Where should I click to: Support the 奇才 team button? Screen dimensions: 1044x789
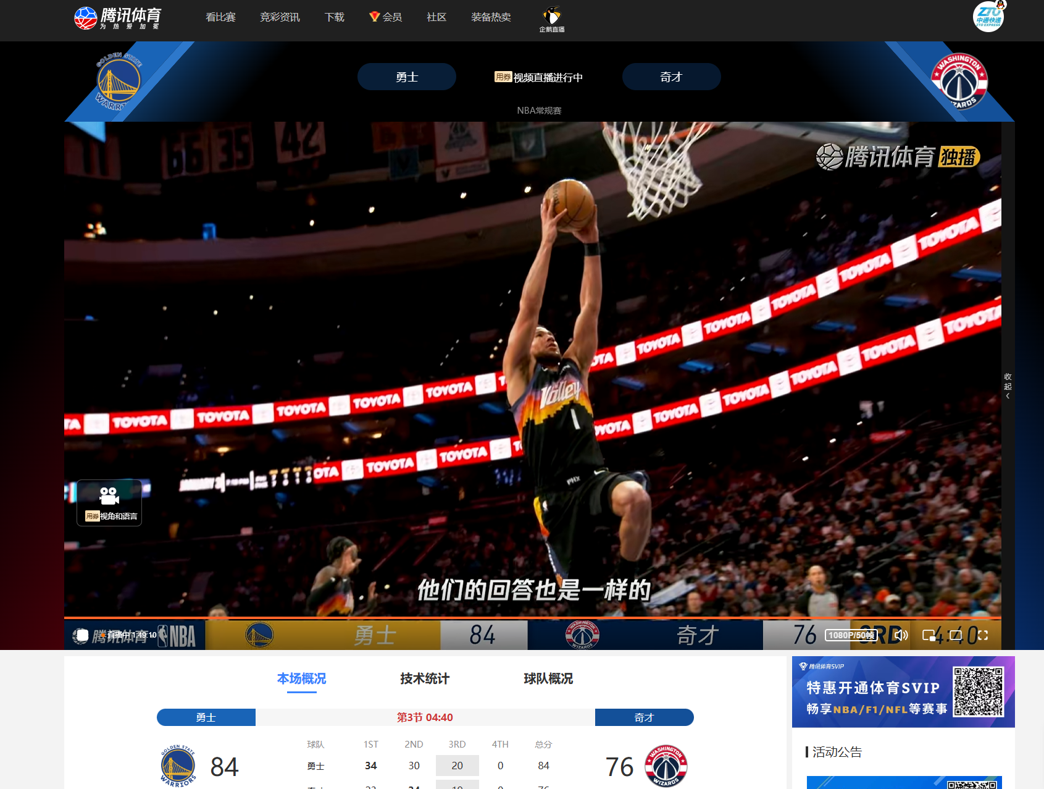tap(671, 77)
